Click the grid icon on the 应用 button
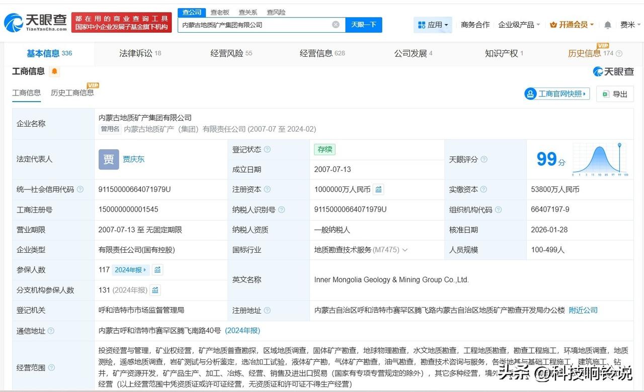Screen dimensions: 644x392 tap(422, 25)
